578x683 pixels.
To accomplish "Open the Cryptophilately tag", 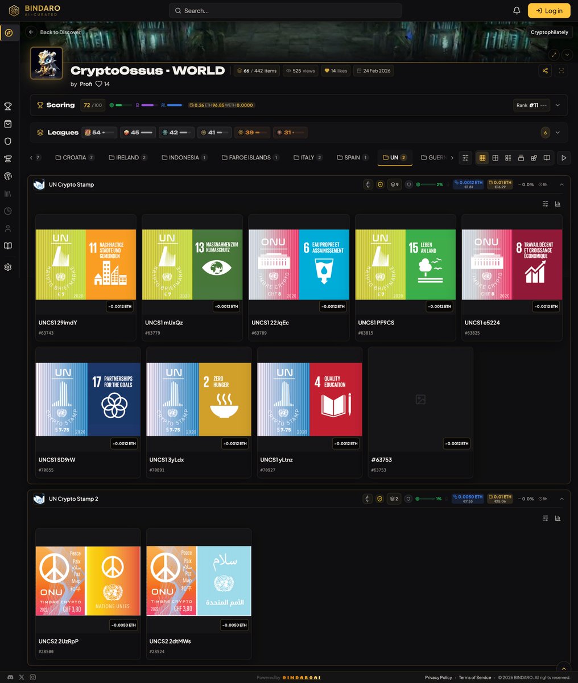I will click(550, 32).
